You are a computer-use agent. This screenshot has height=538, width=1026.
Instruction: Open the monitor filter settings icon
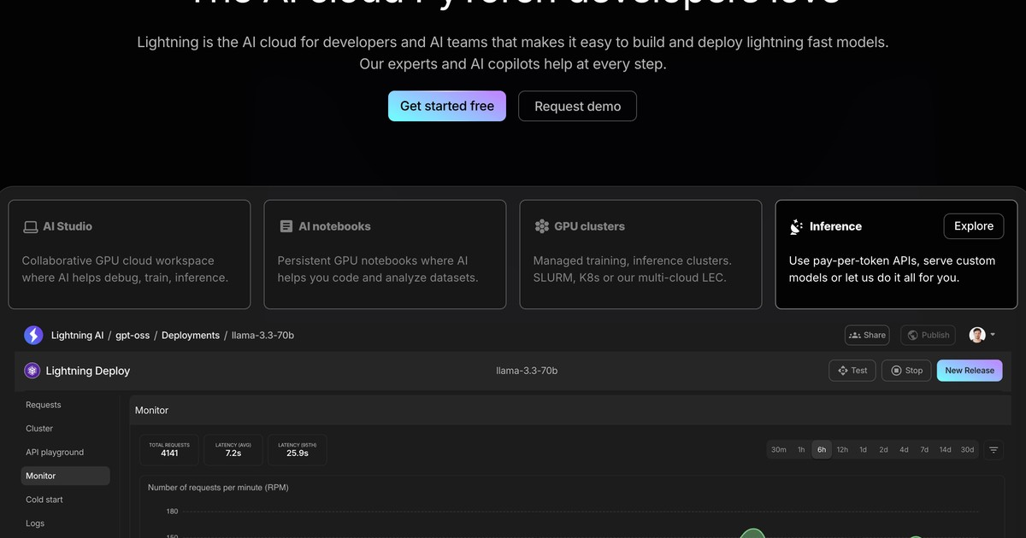994,449
